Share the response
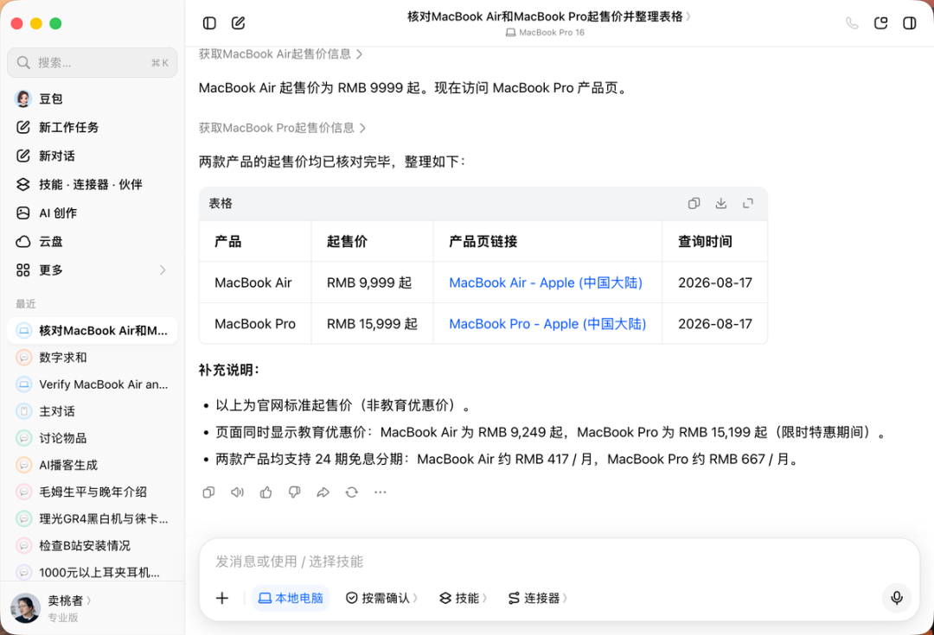This screenshot has width=934, height=635. pyautogui.click(x=323, y=492)
